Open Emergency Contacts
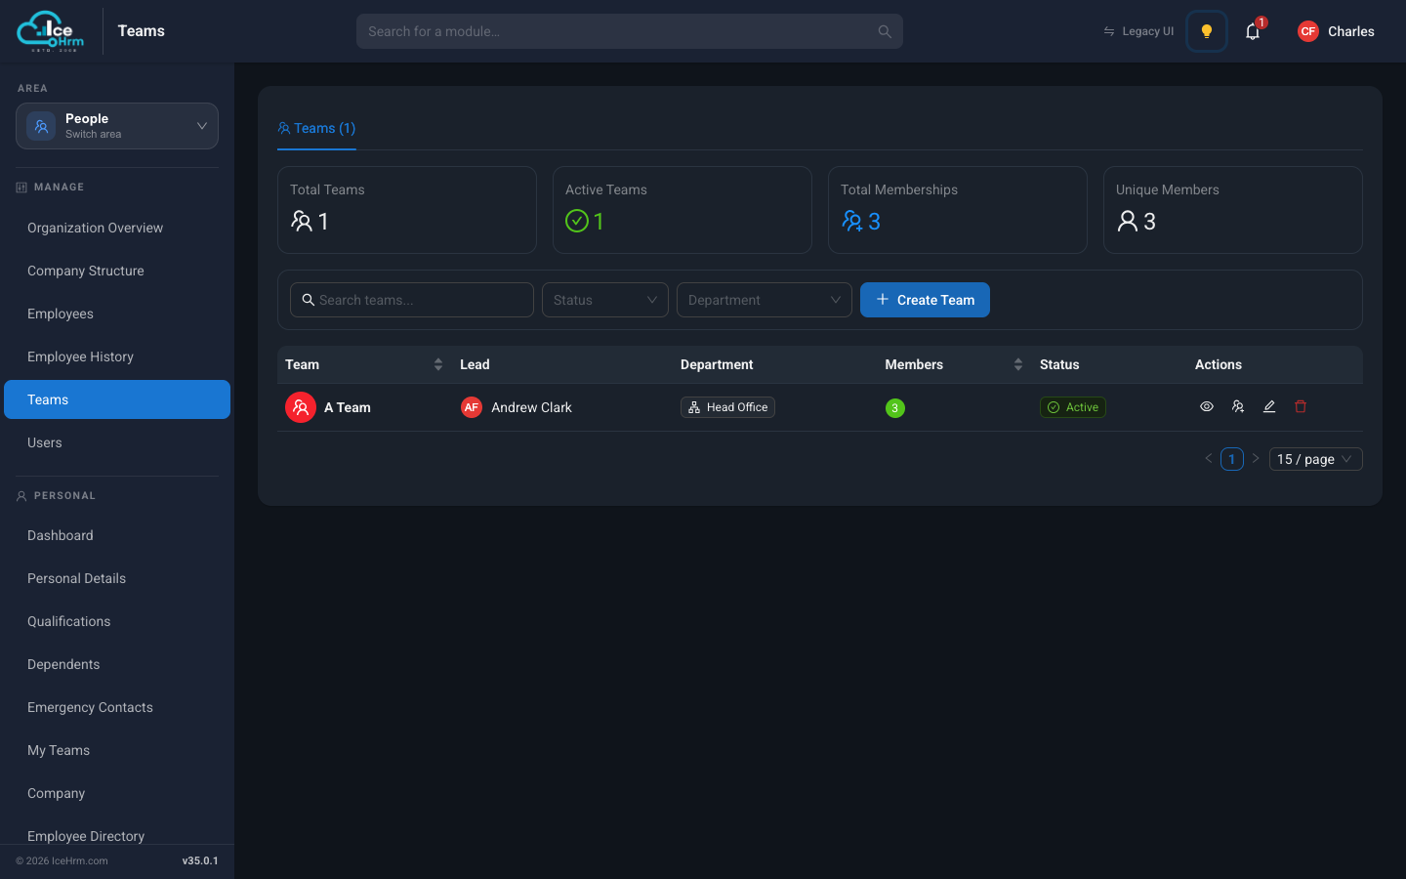This screenshot has width=1406, height=879. tap(117, 707)
